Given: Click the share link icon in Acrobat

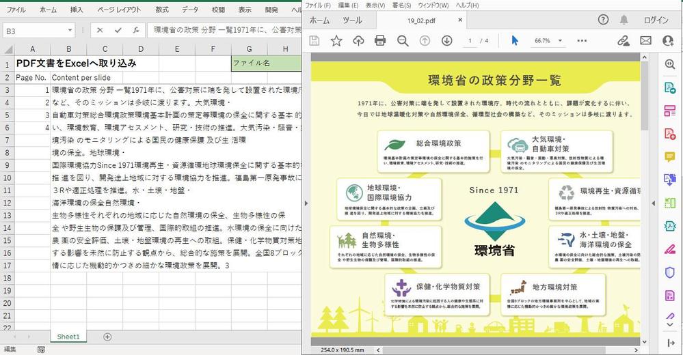Looking at the screenshot, I should (624, 41).
